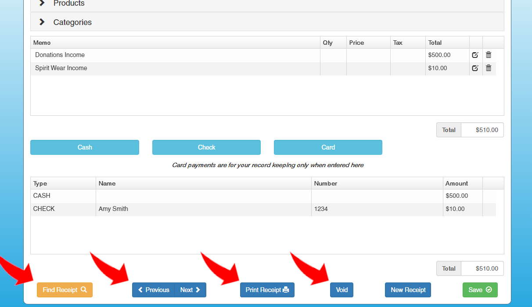Void this receipt
Screen dimensions: 532x307
click(341, 290)
